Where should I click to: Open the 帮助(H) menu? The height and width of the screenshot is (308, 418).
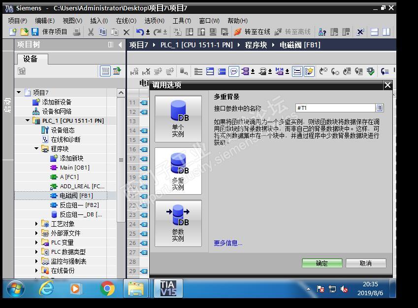(x=237, y=21)
